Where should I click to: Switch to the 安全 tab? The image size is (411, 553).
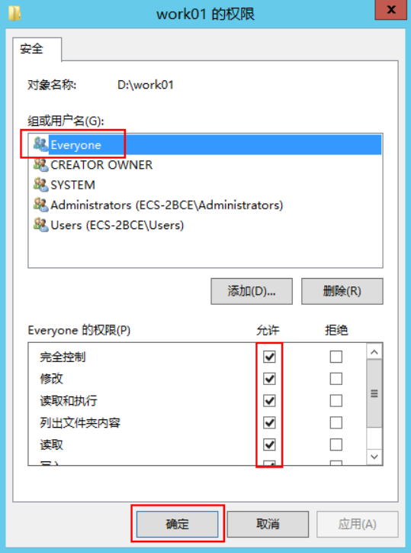pyautogui.click(x=31, y=49)
